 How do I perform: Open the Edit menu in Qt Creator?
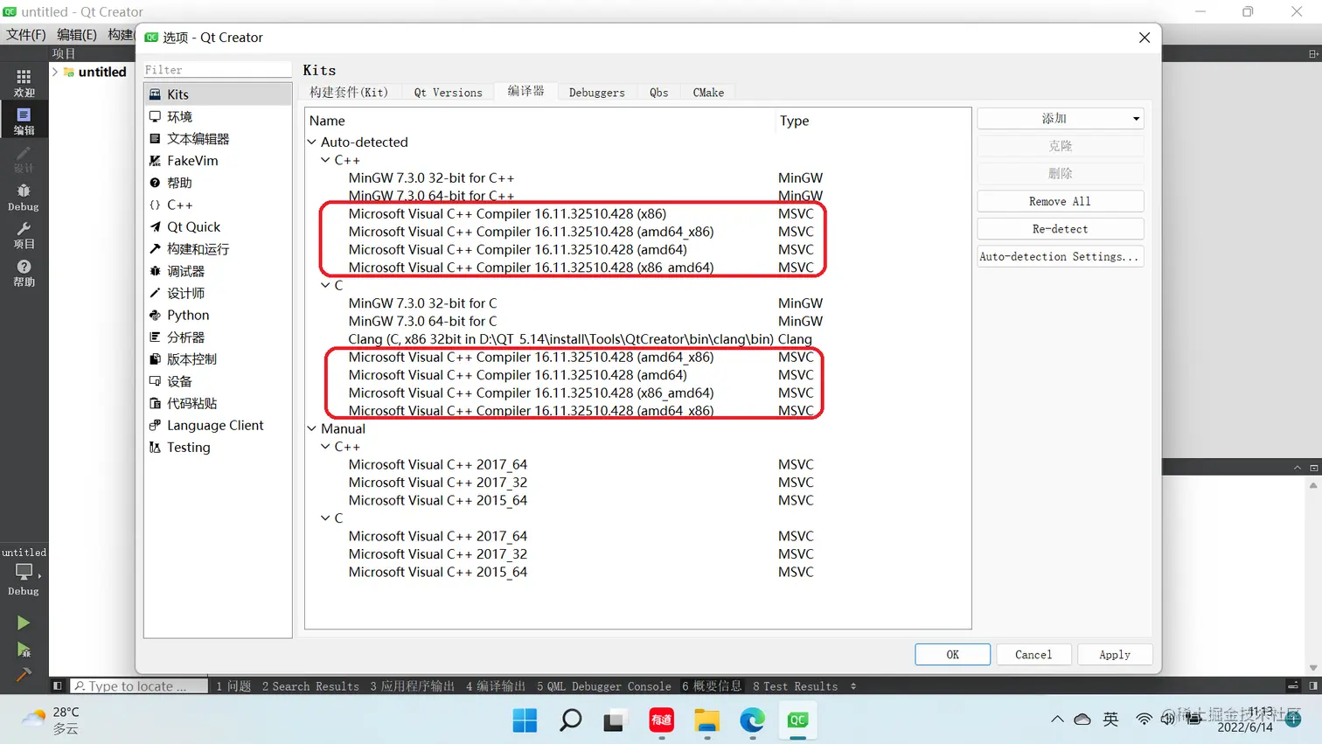pyautogui.click(x=77, y=34)
